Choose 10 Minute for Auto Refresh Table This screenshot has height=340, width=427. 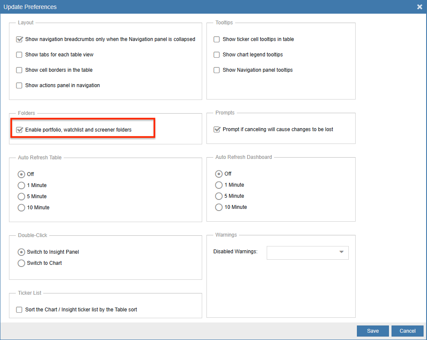(x=21, y=208)
